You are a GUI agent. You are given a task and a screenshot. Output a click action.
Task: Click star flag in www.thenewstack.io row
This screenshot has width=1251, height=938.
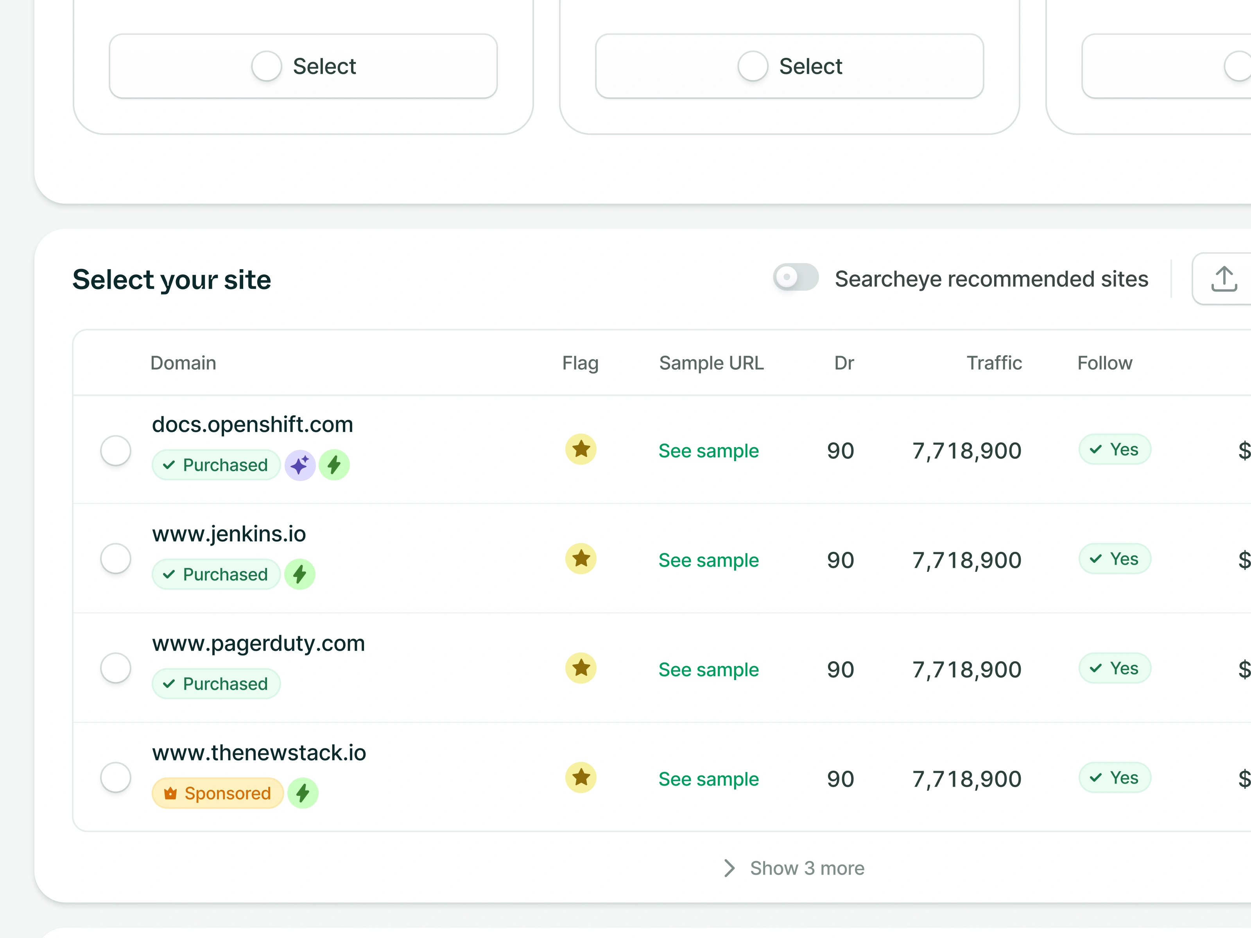580,777
